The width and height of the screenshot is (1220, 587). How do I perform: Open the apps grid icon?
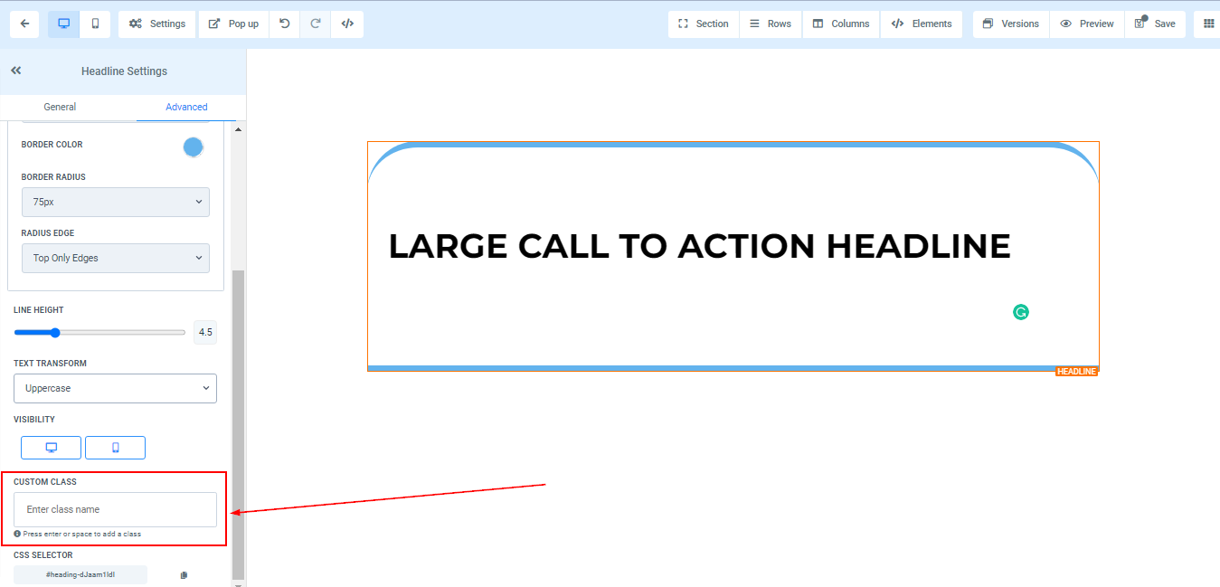point(1208,24)
